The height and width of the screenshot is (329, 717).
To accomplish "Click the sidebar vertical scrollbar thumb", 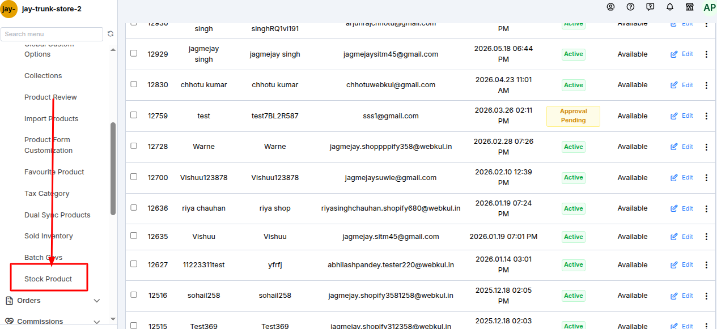I will tap(113, 168).
